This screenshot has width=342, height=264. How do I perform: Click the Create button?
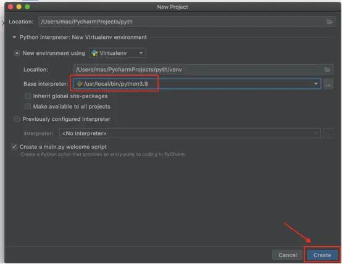point(322,255)
